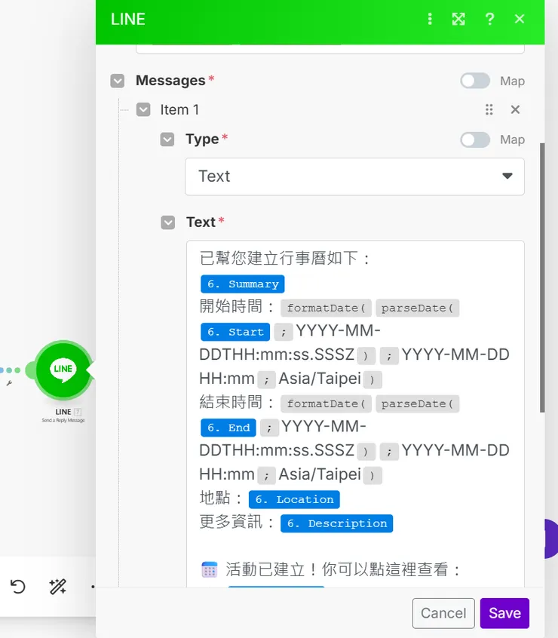Click the panel vertical scrollbar

click(x=541, y=278)
